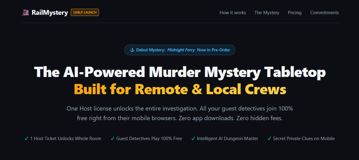Click the AI-Powered Murder Mystery Tabletop heading
This screenshot has width=359, height=160.
coord(180,72)
